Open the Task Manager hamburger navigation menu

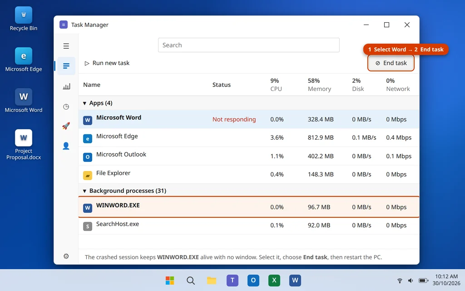point(66,46)
